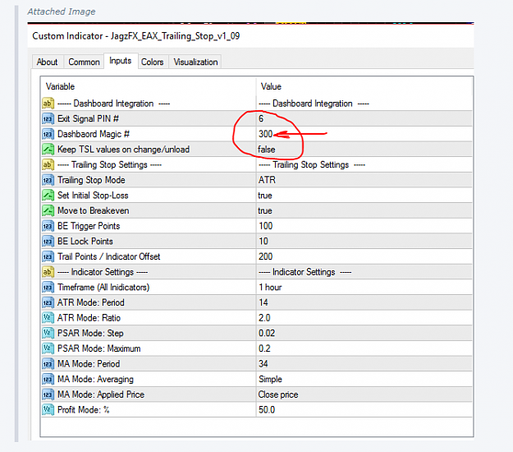Open the About tab
This screenshot has width=513, height=452.
pyautogui.click(x=48, y=62)
